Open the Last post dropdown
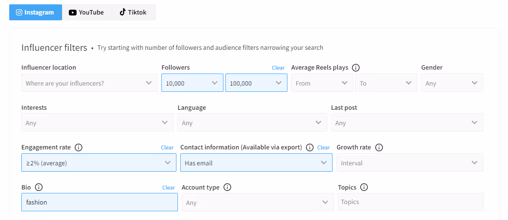Viewport: 508px width, 220px height. point(407,123)
